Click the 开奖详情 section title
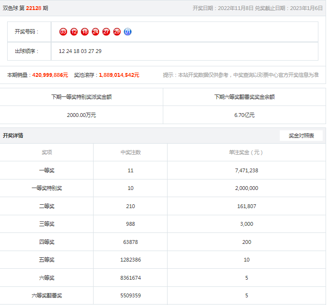This screenshot has height=305, width=327. pyautogui.click(x=13, y=136)
